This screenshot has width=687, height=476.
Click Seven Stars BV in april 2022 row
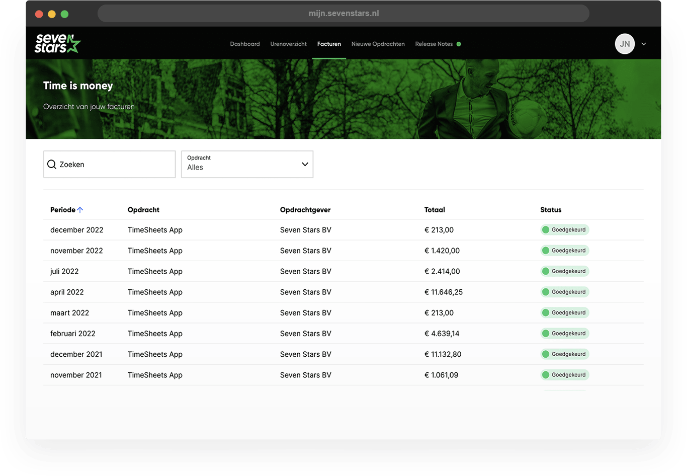pos(306,292)
